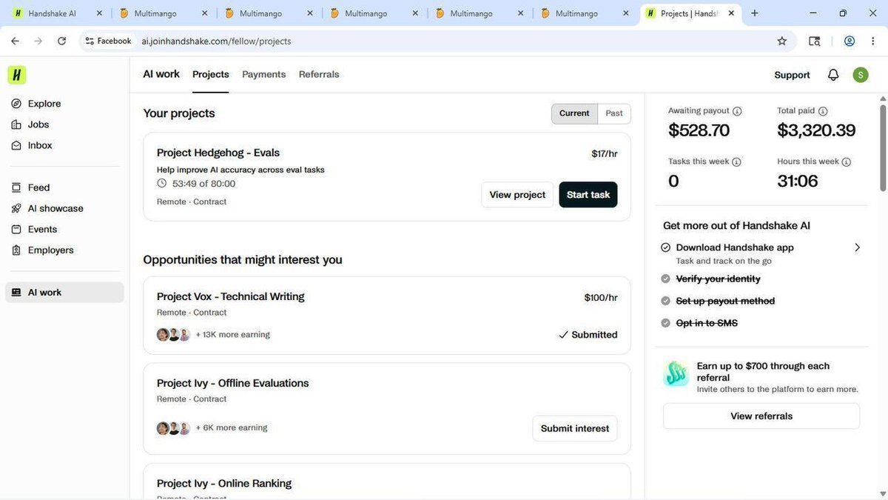This screenshot has width=888, height=500.
Task: Click the Submitted status on Project Vox
Action: pyautogui.click(x=588, y=335)
